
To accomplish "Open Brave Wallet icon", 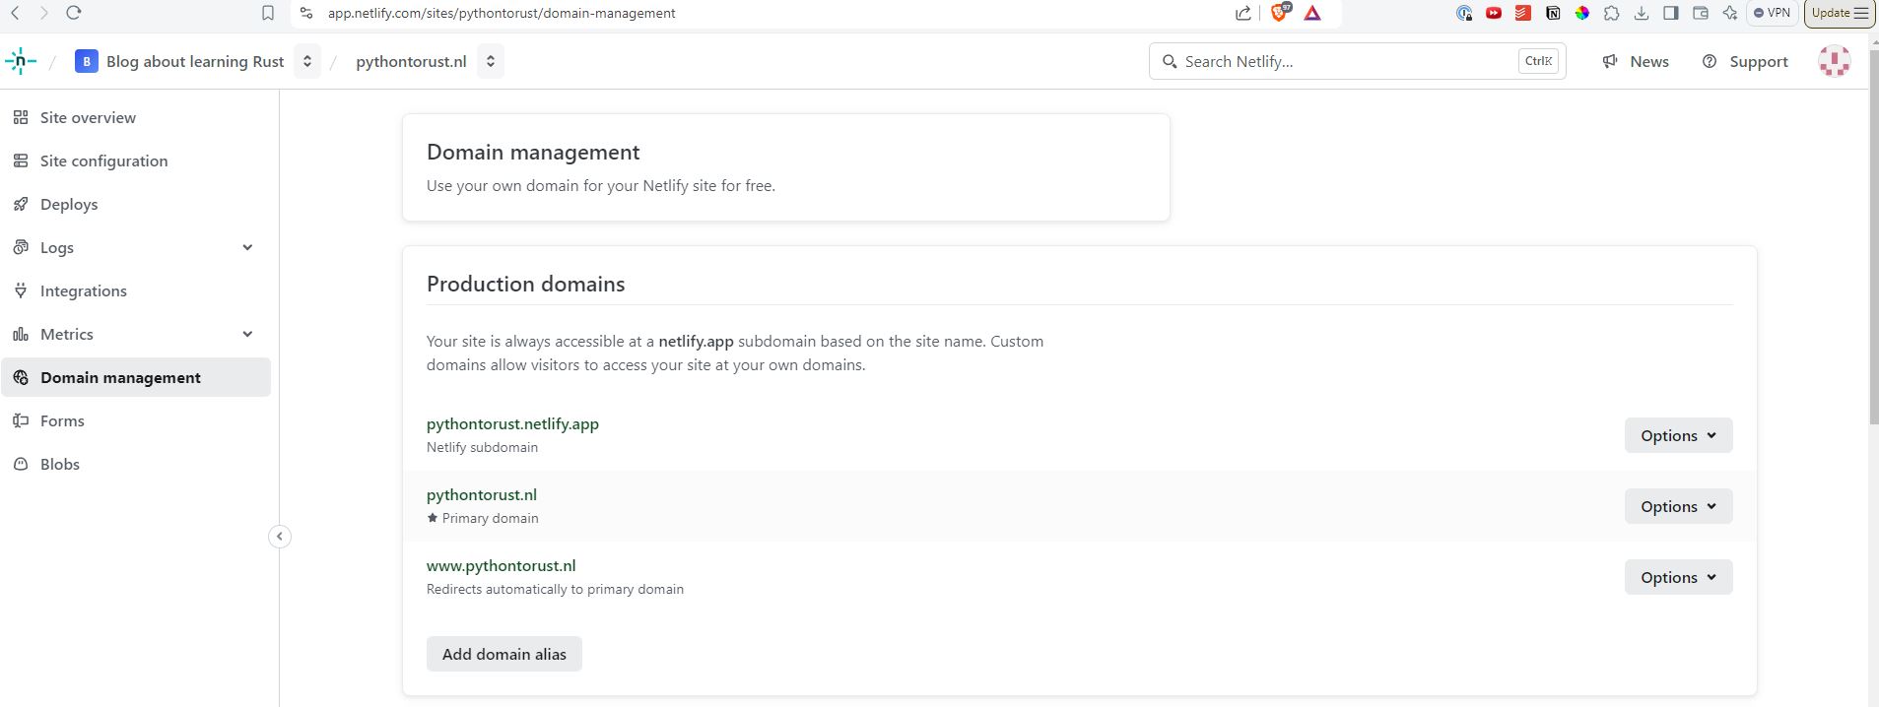I will 1701,13.
